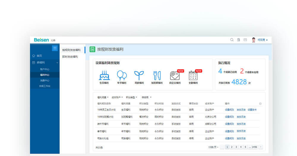
Task: Jump to last page 1496
Action: pyautogui.click(x=254, y=147)
